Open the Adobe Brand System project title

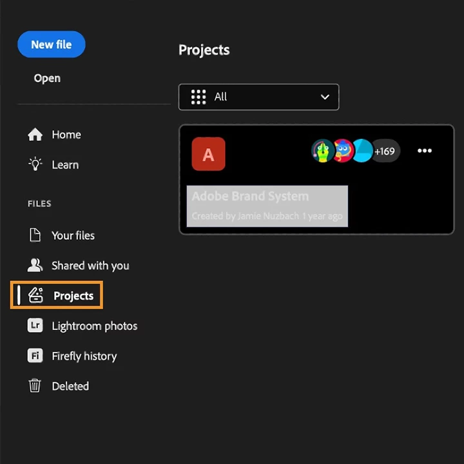coord(250,196)
